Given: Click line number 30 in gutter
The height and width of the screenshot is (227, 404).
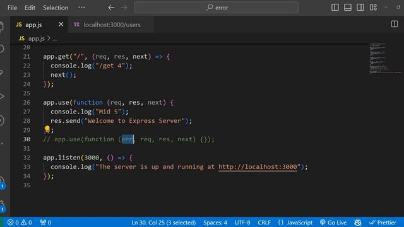Looking at the screenshot, I should pos(27,139).
